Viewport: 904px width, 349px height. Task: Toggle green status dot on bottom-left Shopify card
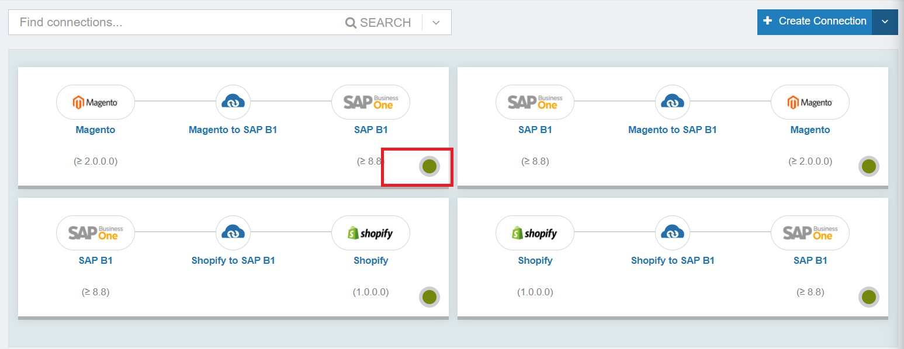point(430,297)
